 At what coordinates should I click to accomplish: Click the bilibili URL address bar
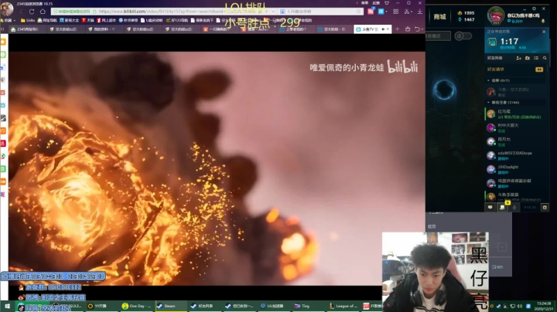163,12
